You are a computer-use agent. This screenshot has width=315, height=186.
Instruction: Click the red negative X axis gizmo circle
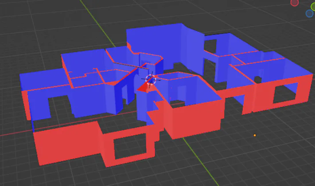294,3
